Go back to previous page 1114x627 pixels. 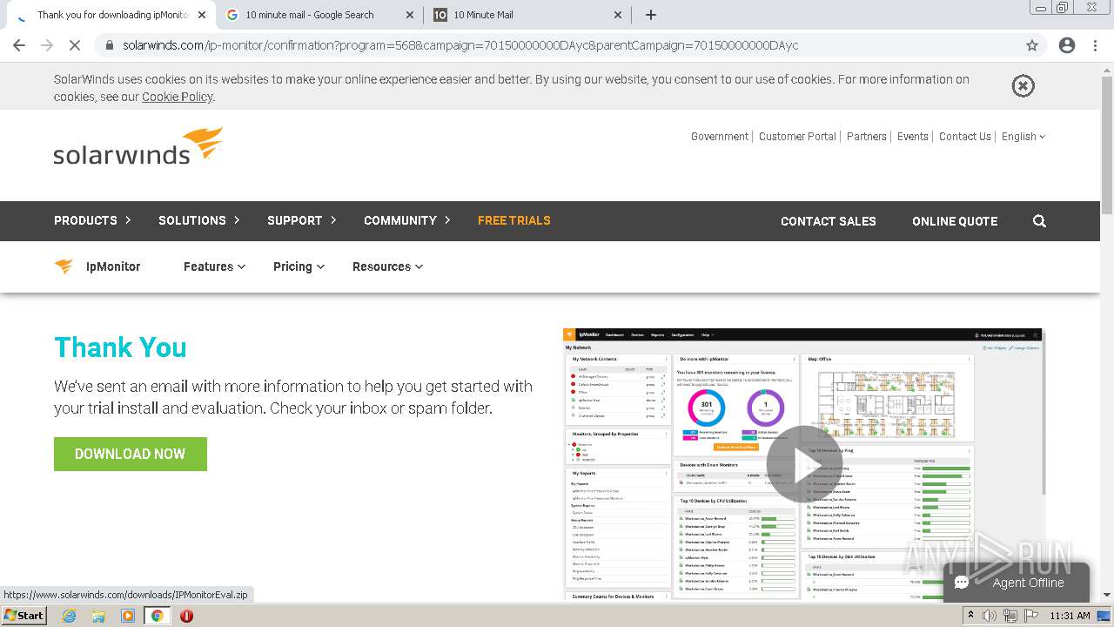(19, 45)
